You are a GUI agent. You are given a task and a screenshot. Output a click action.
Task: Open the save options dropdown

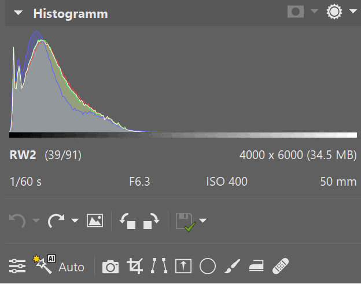click(x=202, y=220)
